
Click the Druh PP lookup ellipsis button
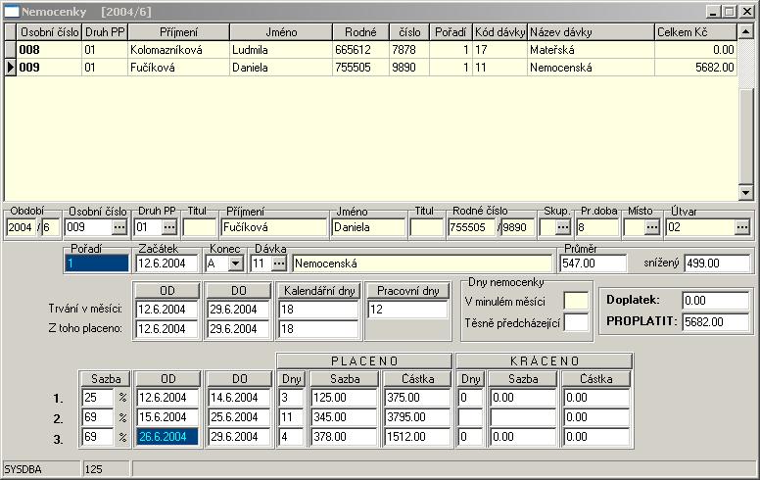click(x=168, y=227)
